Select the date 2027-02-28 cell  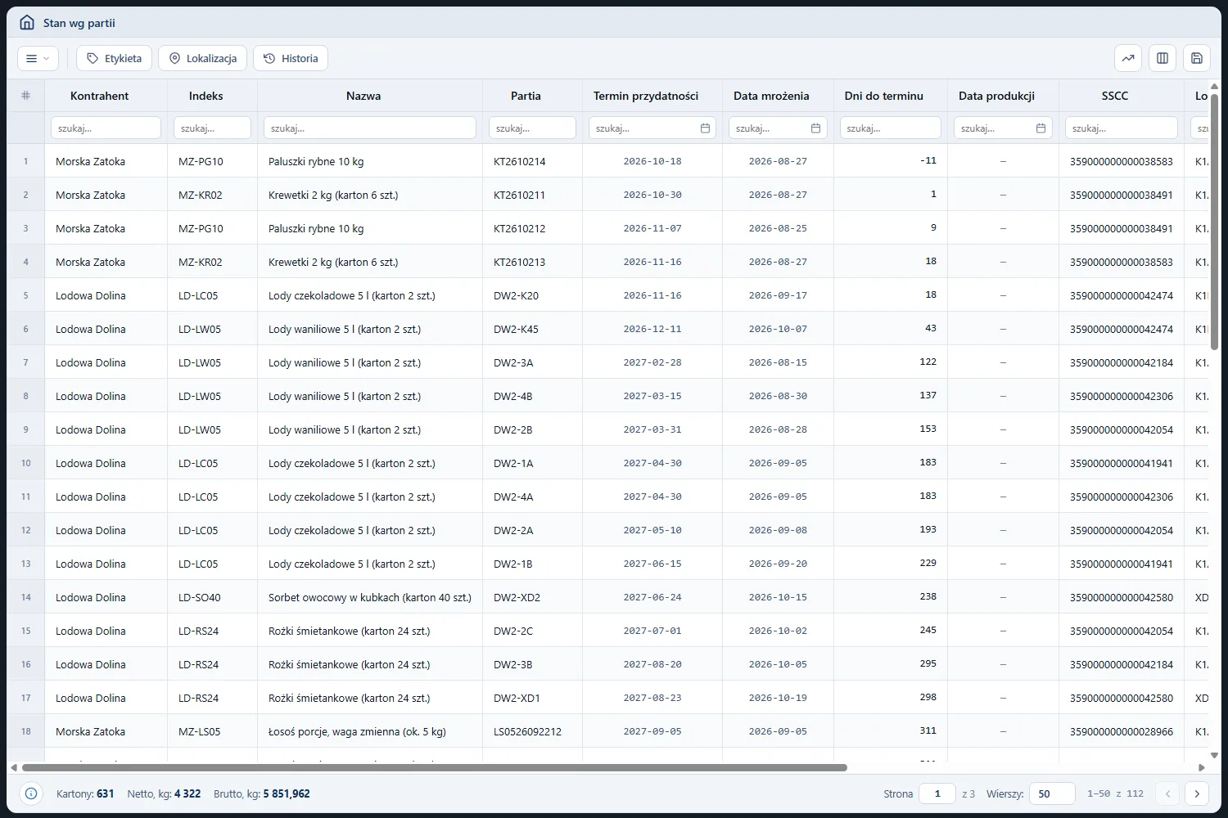coord(652,362)
